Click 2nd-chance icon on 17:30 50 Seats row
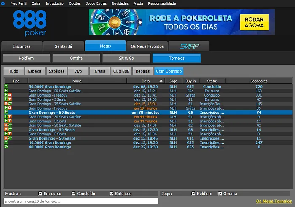 10,129
